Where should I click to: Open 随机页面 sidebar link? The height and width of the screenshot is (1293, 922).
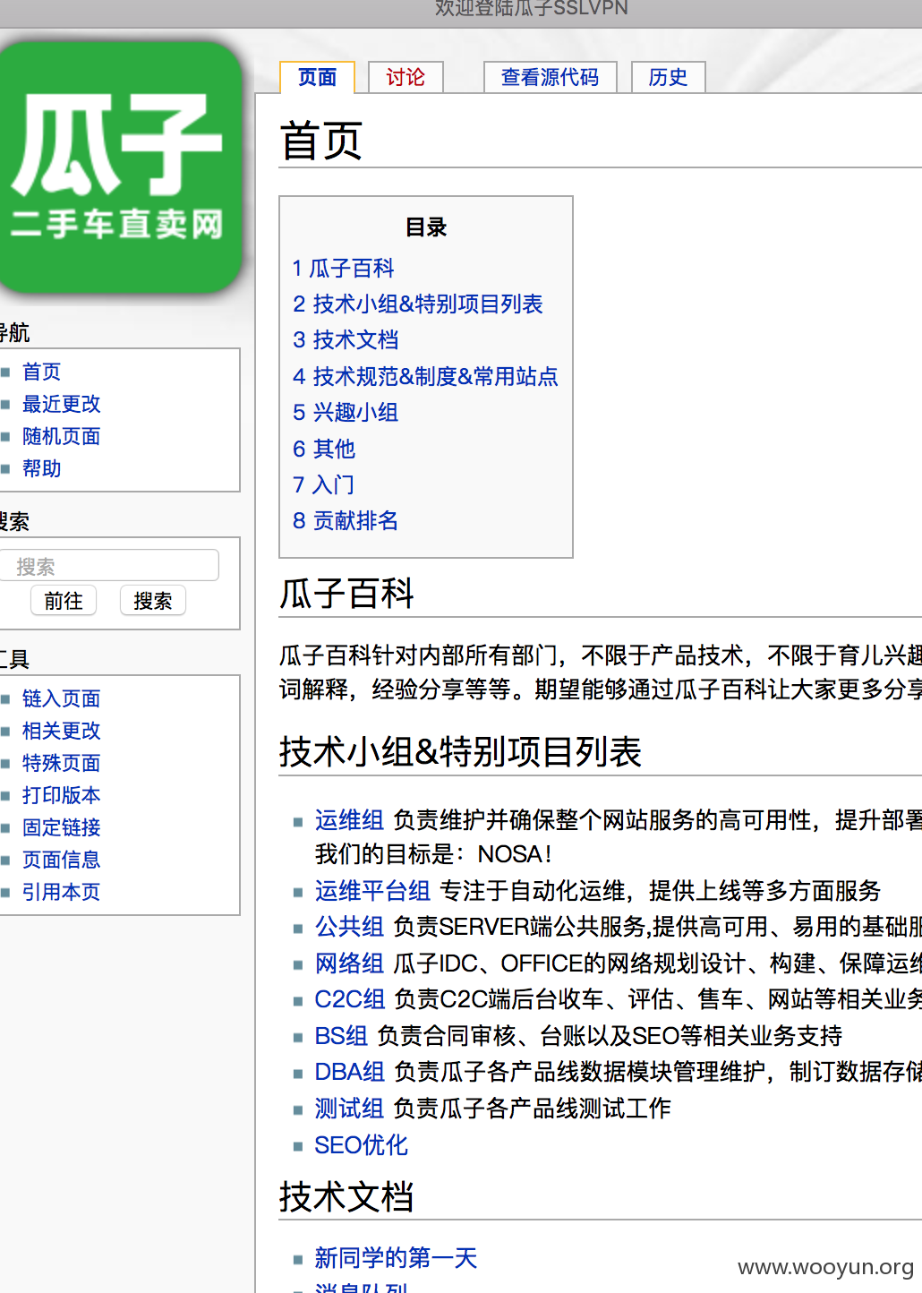[62, 436]
